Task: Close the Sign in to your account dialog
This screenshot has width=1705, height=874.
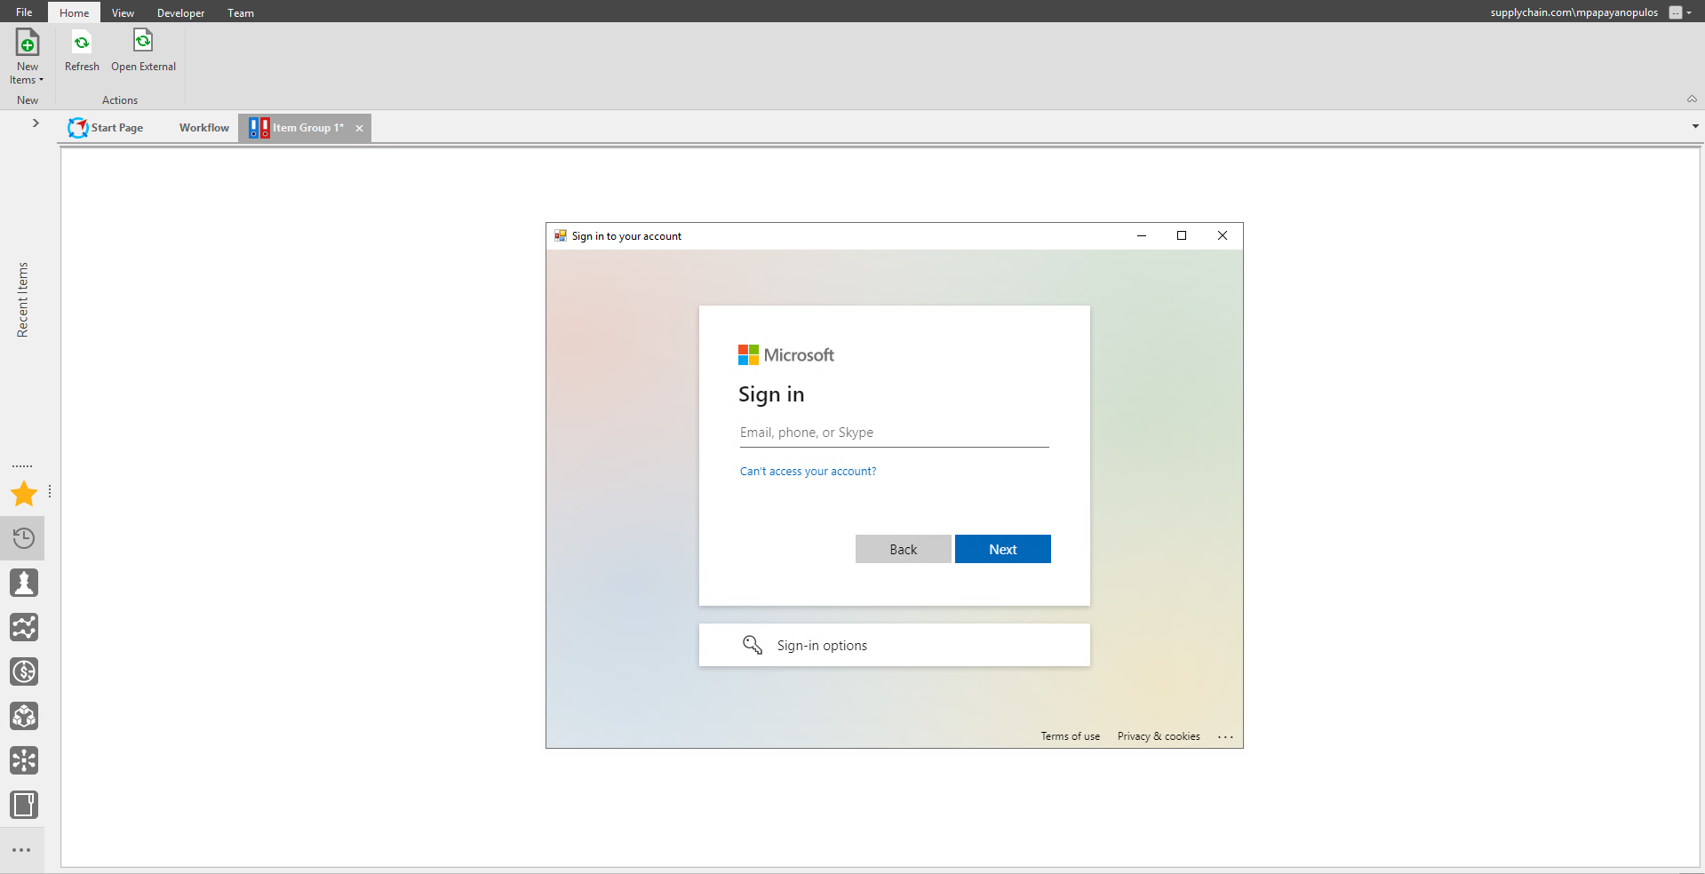Action: click(1222, 235)
